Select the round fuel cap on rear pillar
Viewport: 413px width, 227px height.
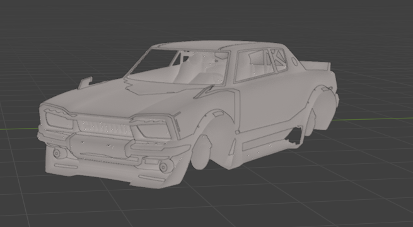(x=294, y=62)
